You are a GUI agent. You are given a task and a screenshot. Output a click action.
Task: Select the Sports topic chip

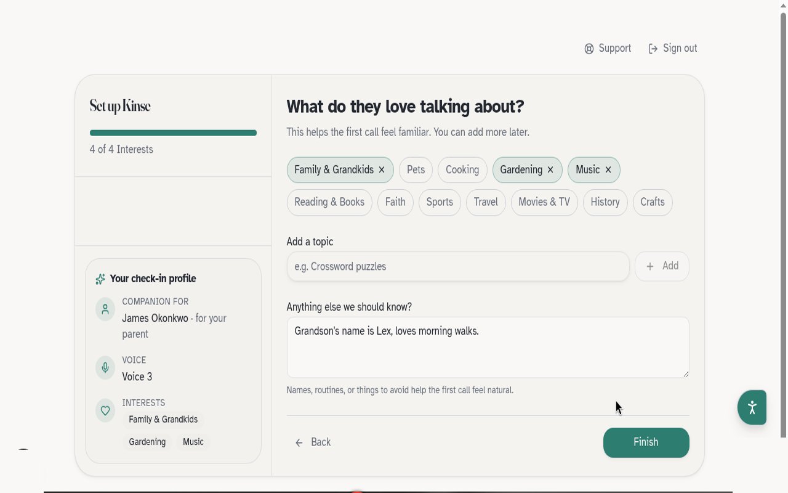coord(440,202)
